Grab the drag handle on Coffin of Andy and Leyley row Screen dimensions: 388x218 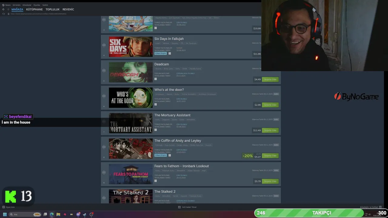click(x=104, y=147)
